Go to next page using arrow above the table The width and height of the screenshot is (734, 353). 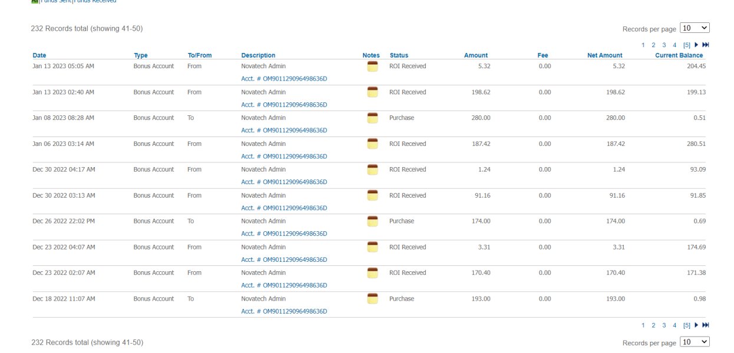696,45
